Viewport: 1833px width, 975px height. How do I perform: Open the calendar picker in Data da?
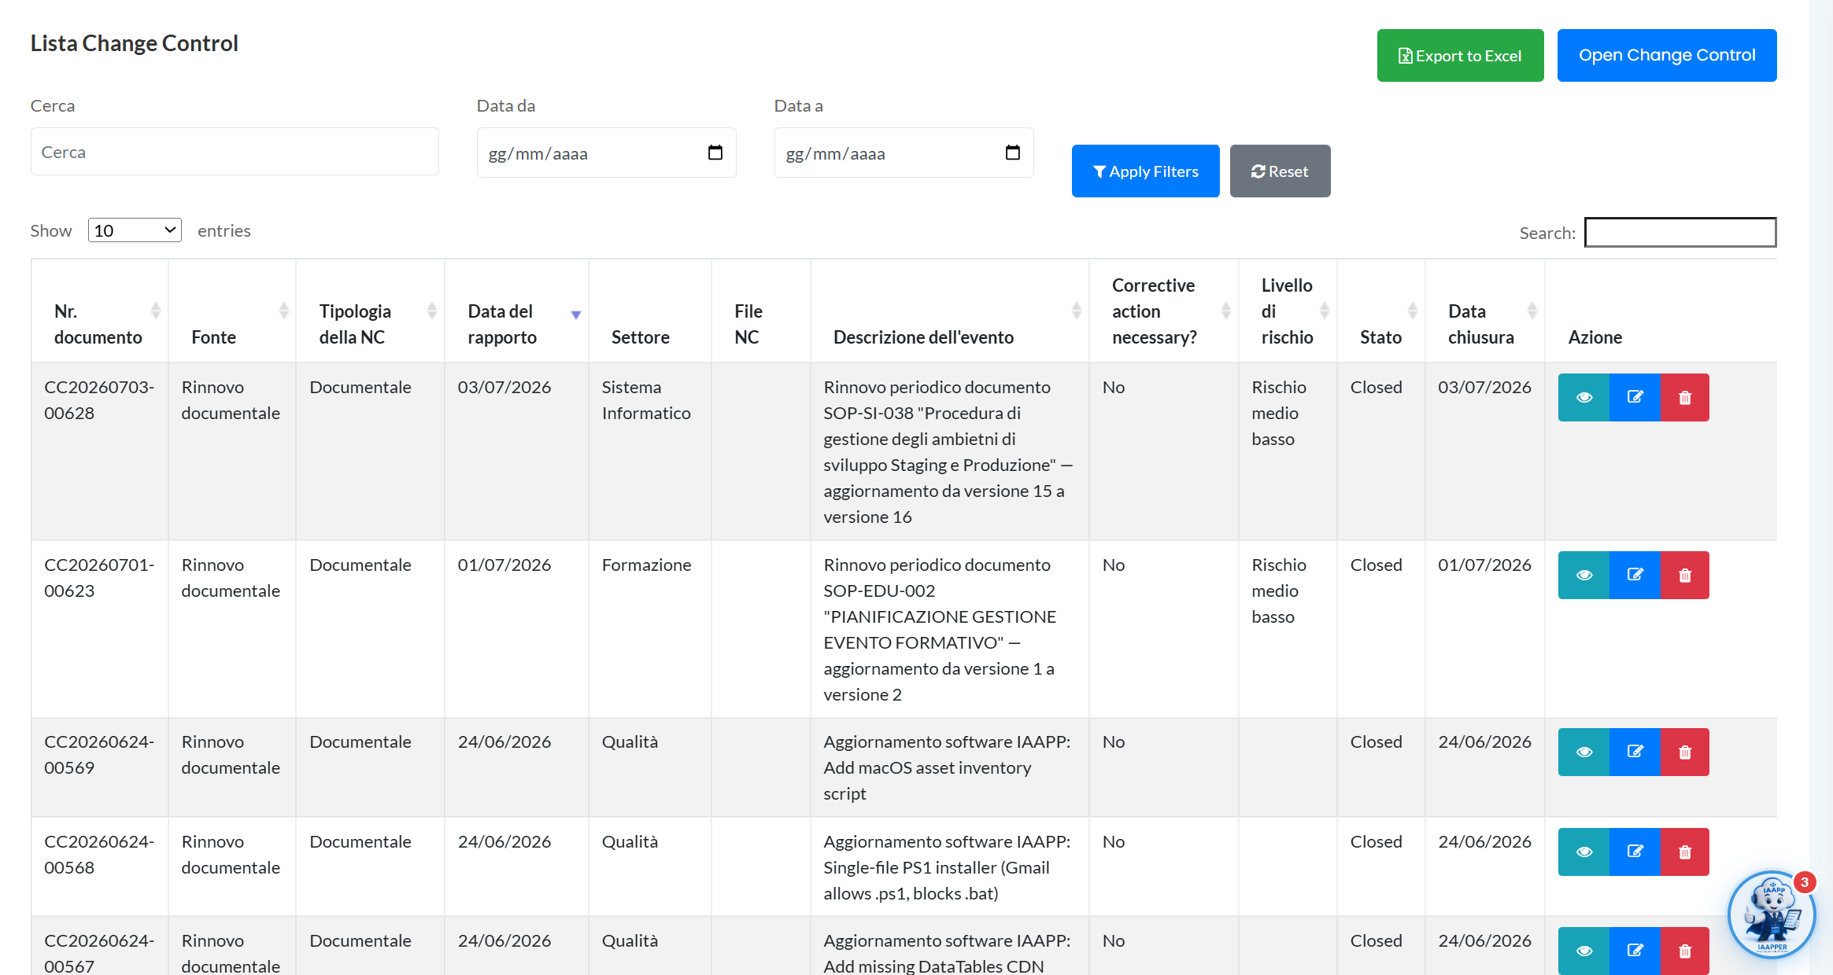pos(715,153)
